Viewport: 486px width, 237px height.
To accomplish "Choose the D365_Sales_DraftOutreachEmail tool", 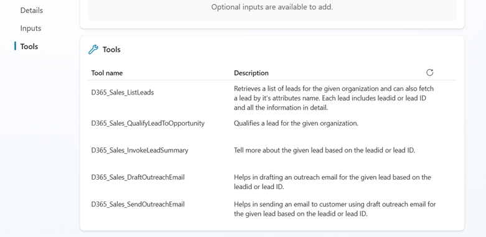I will (x=138, y=177).
